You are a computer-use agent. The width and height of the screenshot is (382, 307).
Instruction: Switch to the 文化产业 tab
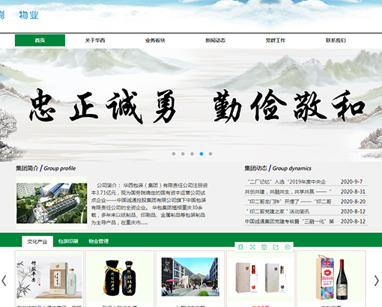pyautogui.click(x=37, y=241)
